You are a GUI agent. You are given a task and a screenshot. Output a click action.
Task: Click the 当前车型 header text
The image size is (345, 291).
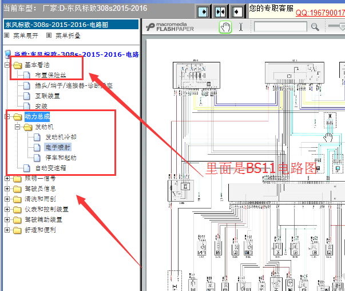point(76,9)
